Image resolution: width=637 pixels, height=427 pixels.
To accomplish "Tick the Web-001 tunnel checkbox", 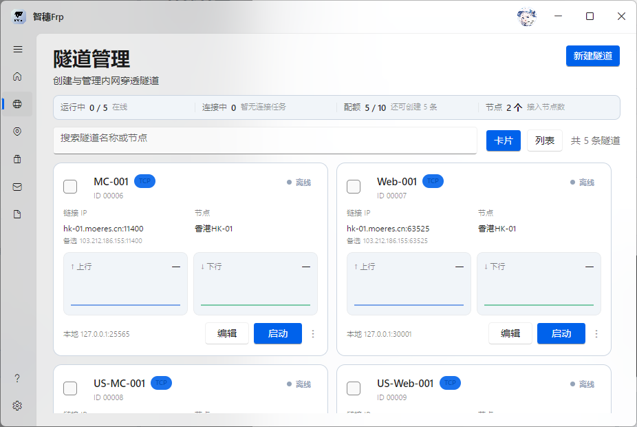I will pos(354,187).
